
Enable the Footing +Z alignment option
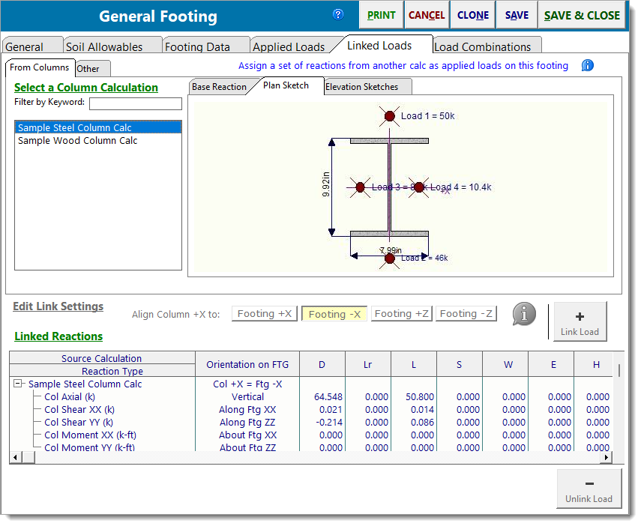pos(401,314)
